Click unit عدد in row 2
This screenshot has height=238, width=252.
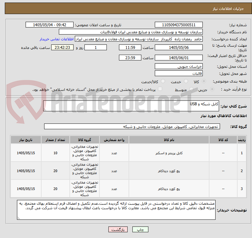pyautogui.click(x=114, y=171)
